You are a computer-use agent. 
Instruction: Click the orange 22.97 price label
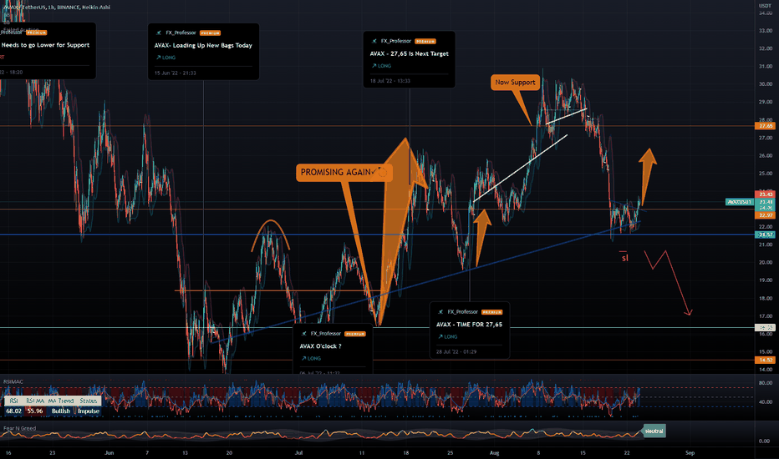point(766,214)
